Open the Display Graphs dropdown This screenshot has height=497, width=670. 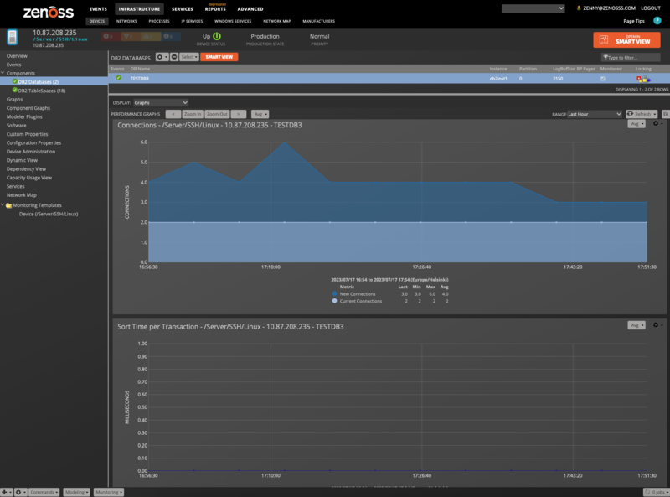pyautogui.click(x=161, y=102)
